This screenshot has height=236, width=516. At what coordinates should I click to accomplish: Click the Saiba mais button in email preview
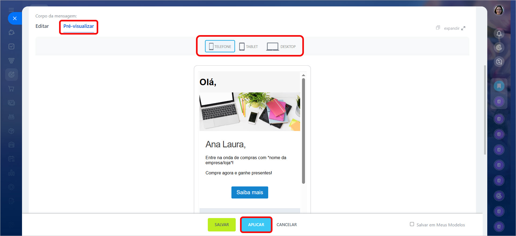click(250, 192)
